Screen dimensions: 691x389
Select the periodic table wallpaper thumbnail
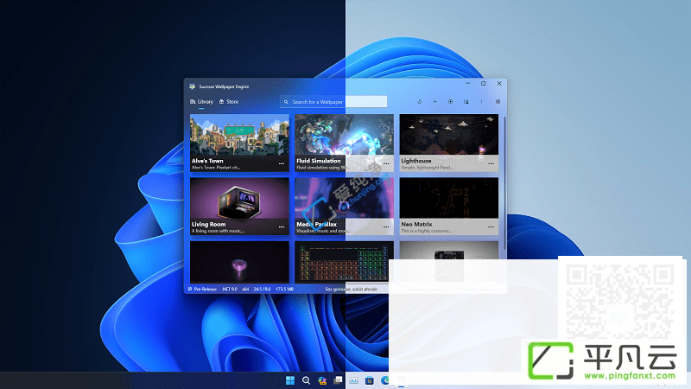pyautogui.click(x=344, y=262)
